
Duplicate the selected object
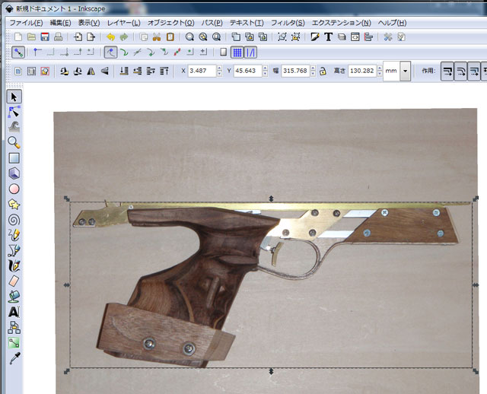236,37
